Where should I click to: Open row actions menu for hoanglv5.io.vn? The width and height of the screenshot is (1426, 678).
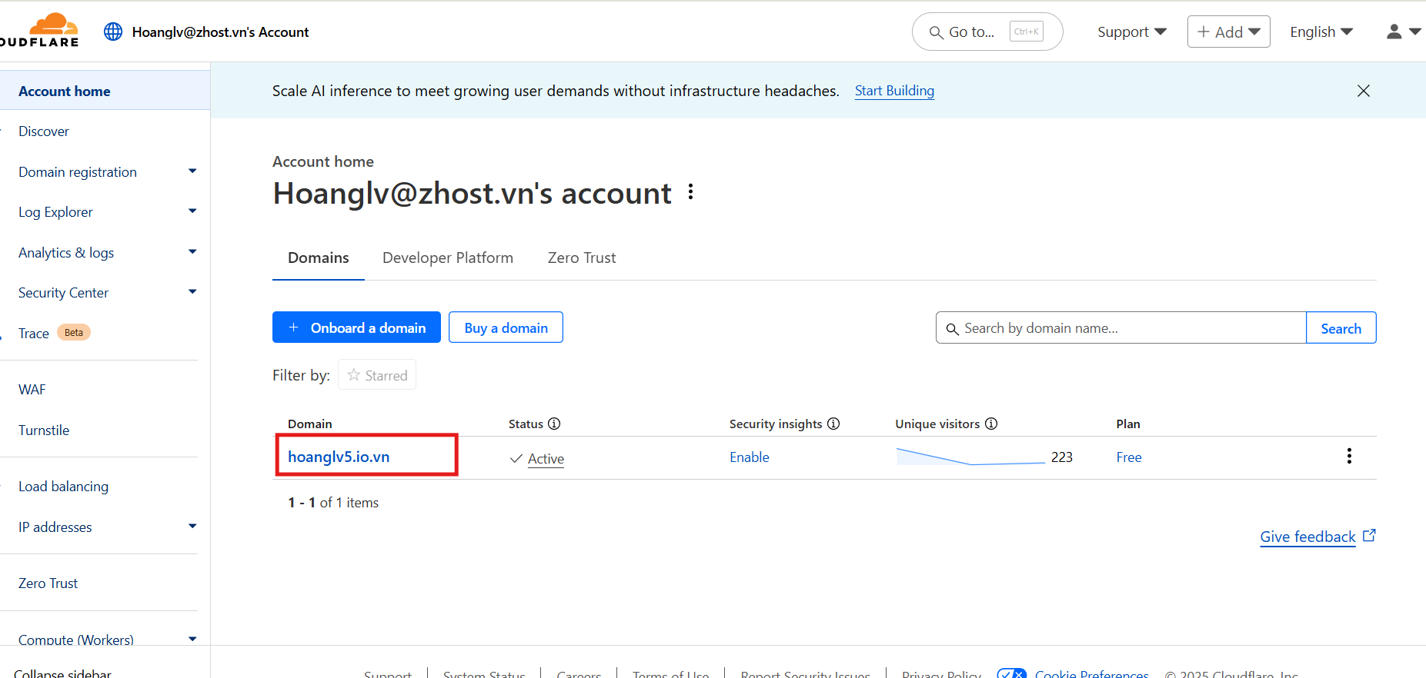pyautogui.click(x=1348, y=457)
